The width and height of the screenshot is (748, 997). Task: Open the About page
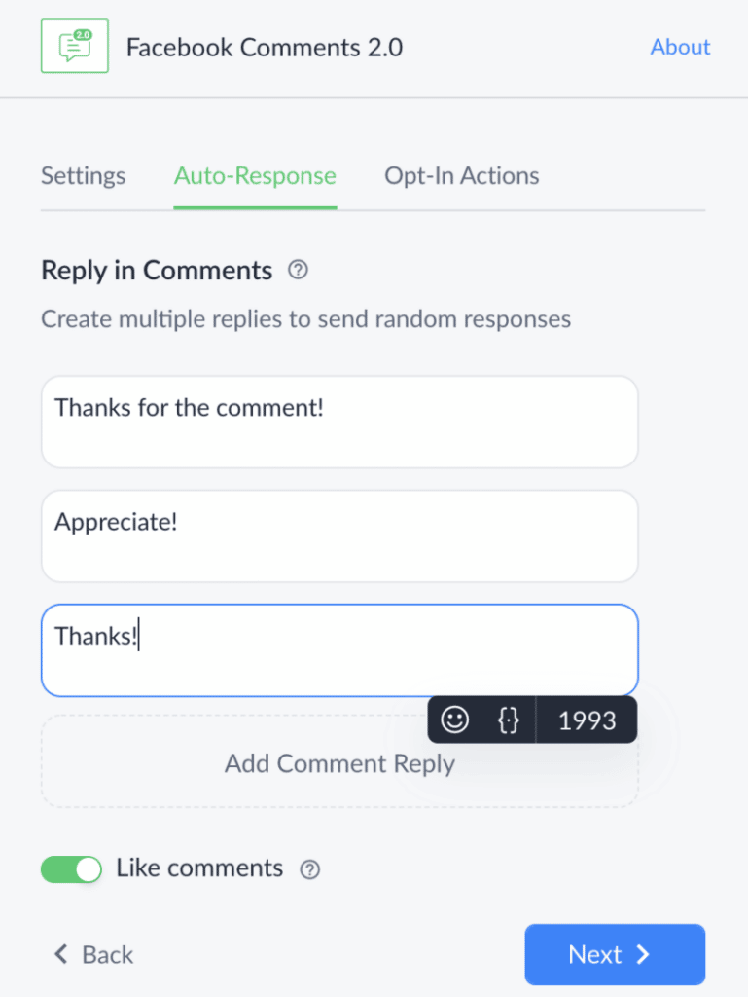tap(680, 47)
